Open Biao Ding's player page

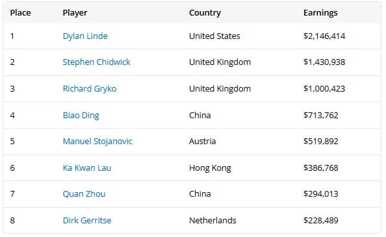(x=81, y=116)
